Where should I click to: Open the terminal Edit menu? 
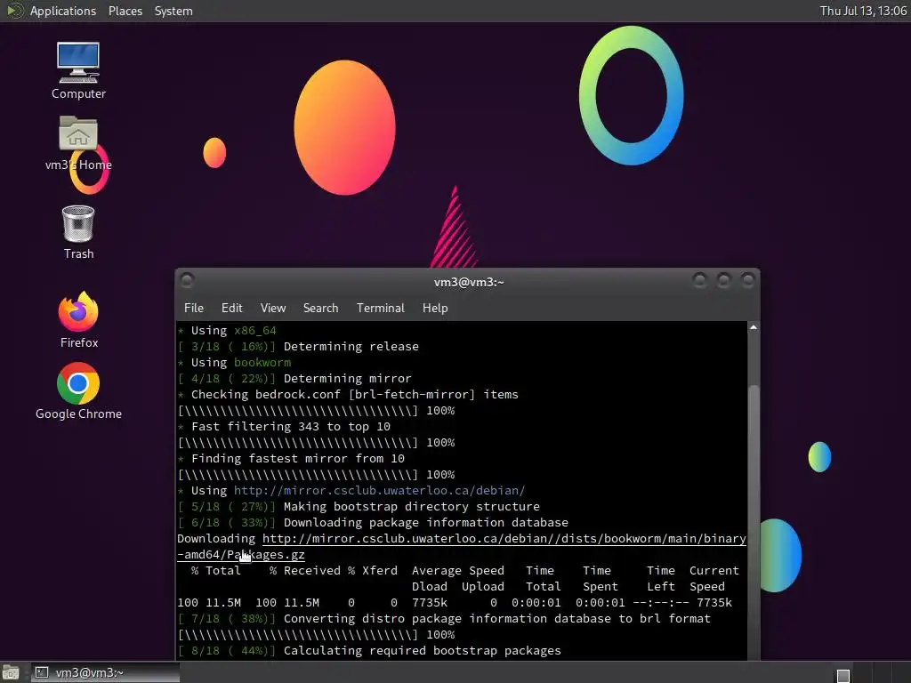[231, 308]
